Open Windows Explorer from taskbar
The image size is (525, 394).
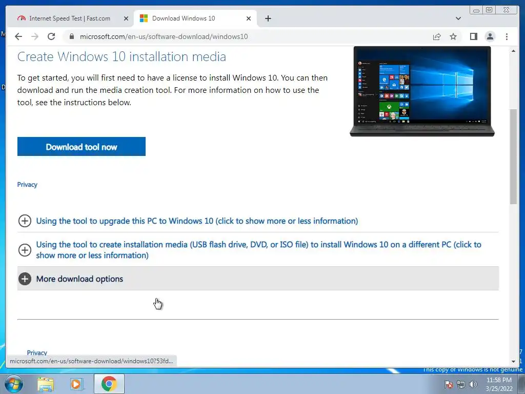[46, 384]
